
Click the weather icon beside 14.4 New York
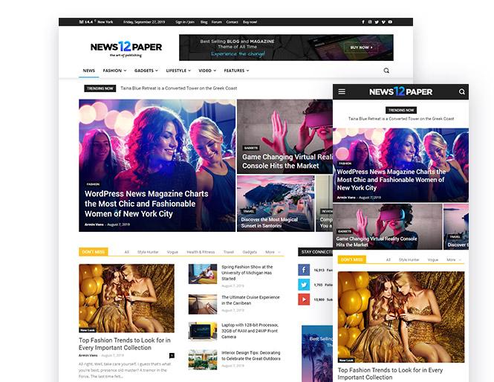(81, 22)
